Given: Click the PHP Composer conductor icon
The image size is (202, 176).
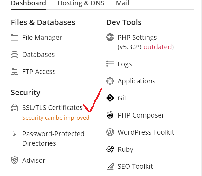Looking at the screenshot, I should [110, 115].
